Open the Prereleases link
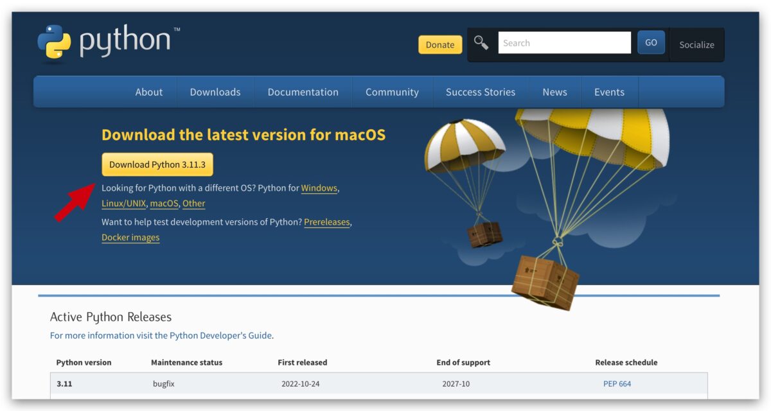771x411 pixels. [x=327, y=222]
